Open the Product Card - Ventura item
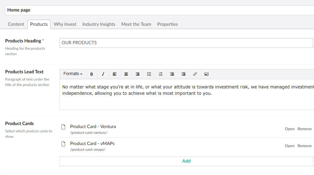314x175 pixels. tap(290, 129)
